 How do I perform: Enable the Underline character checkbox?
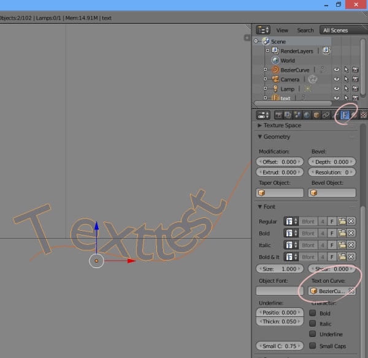[x=312, y=334]
